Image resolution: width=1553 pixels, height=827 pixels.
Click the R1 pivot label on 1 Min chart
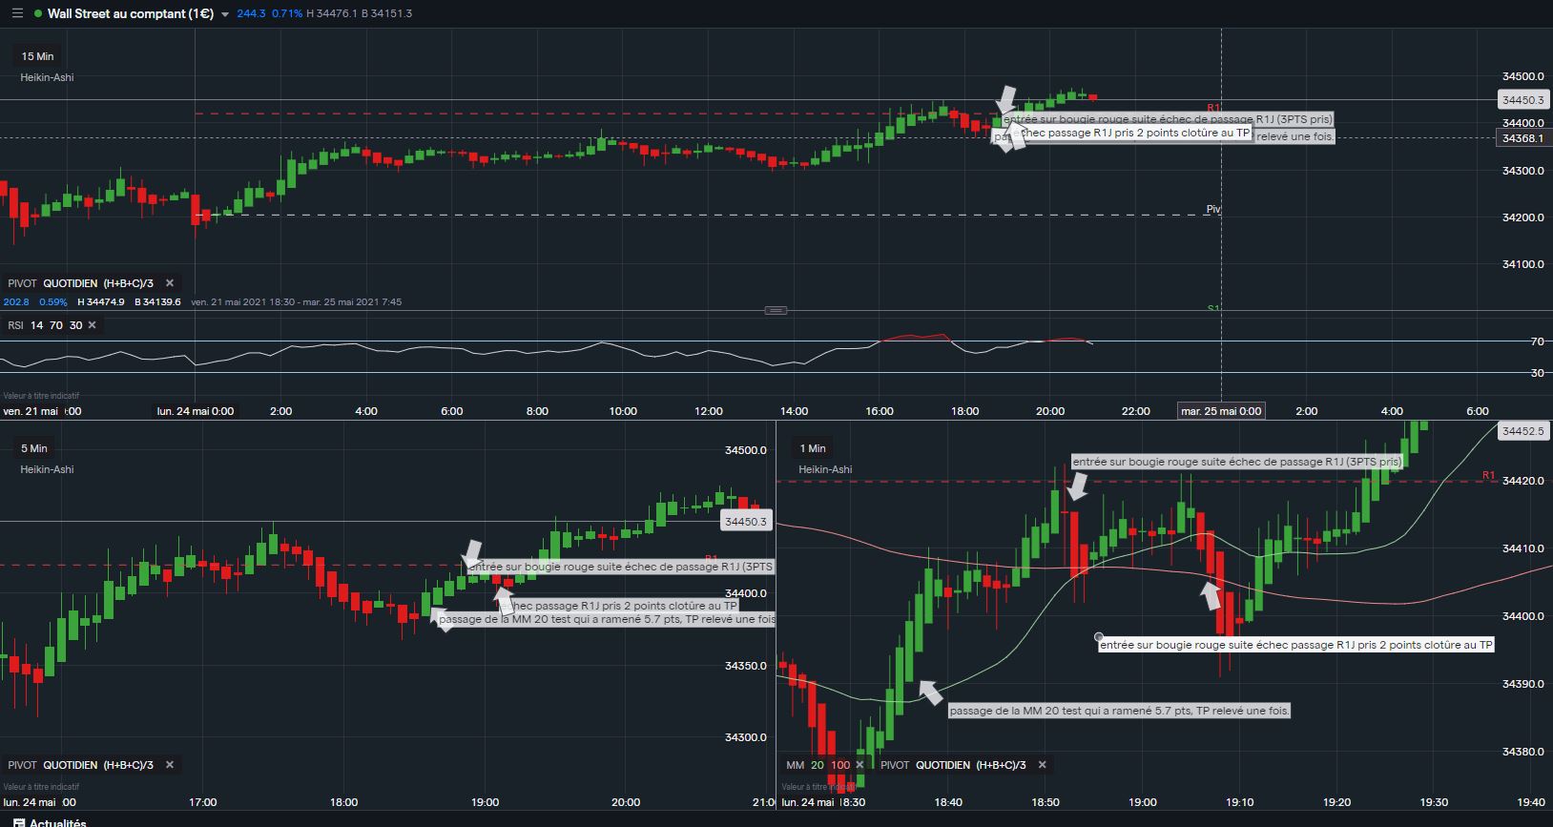click(1488, 475)
